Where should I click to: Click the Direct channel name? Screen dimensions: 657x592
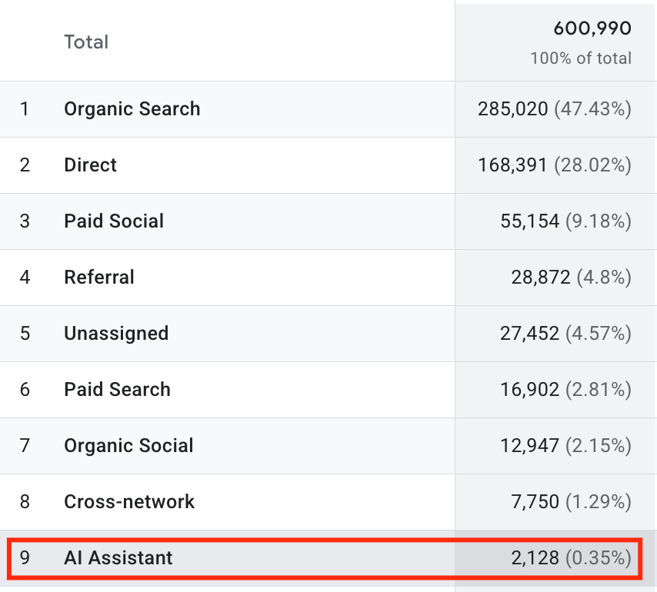click(x=90, y=165)
